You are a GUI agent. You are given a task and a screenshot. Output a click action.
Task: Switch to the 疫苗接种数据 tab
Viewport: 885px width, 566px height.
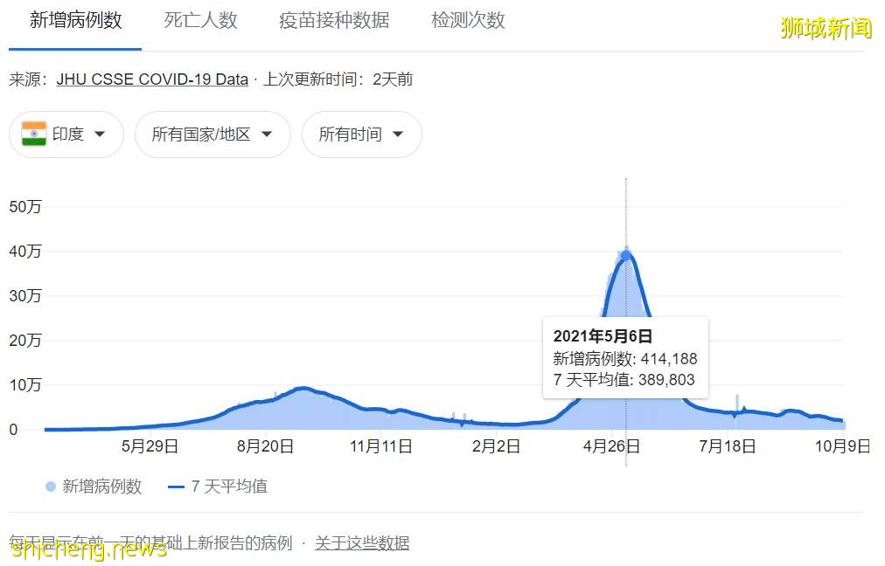click(x=333, y=21)
